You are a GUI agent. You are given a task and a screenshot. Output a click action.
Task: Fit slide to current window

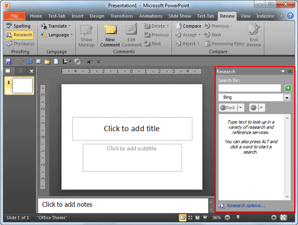[x=283, y=218]
